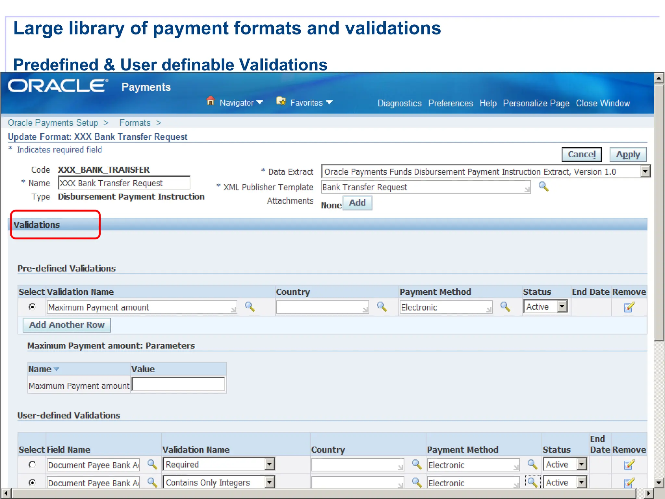Remove the Contains Only Integers validation row
Image resolution: width=665 pixels, height=499 pixels.
(x=629, y=483)
